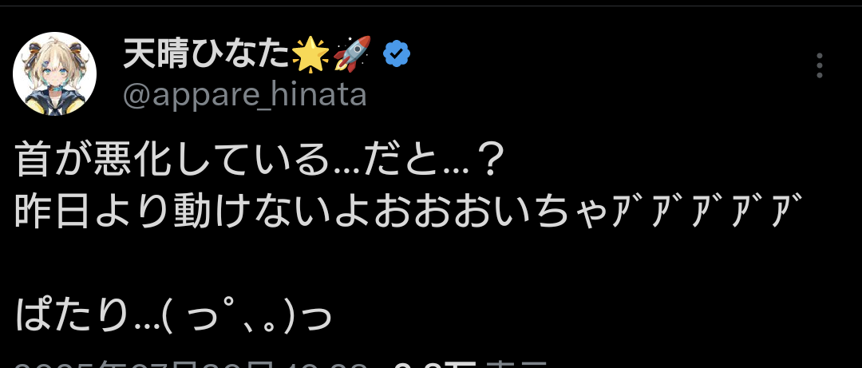Click the repeated ア゛ア゛ア゛ characters
Viewport: 862px width, 368px height.
click(706, 212)
